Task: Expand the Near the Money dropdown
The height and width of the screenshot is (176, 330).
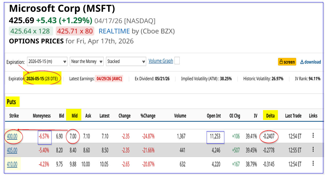Action: [x=87, y=61]
